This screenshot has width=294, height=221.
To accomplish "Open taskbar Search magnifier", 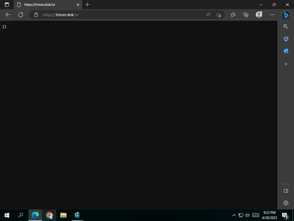I will [21, 215].
